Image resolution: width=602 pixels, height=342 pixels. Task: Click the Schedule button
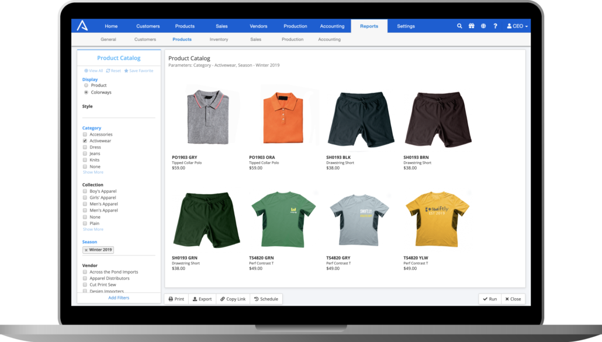266,299
